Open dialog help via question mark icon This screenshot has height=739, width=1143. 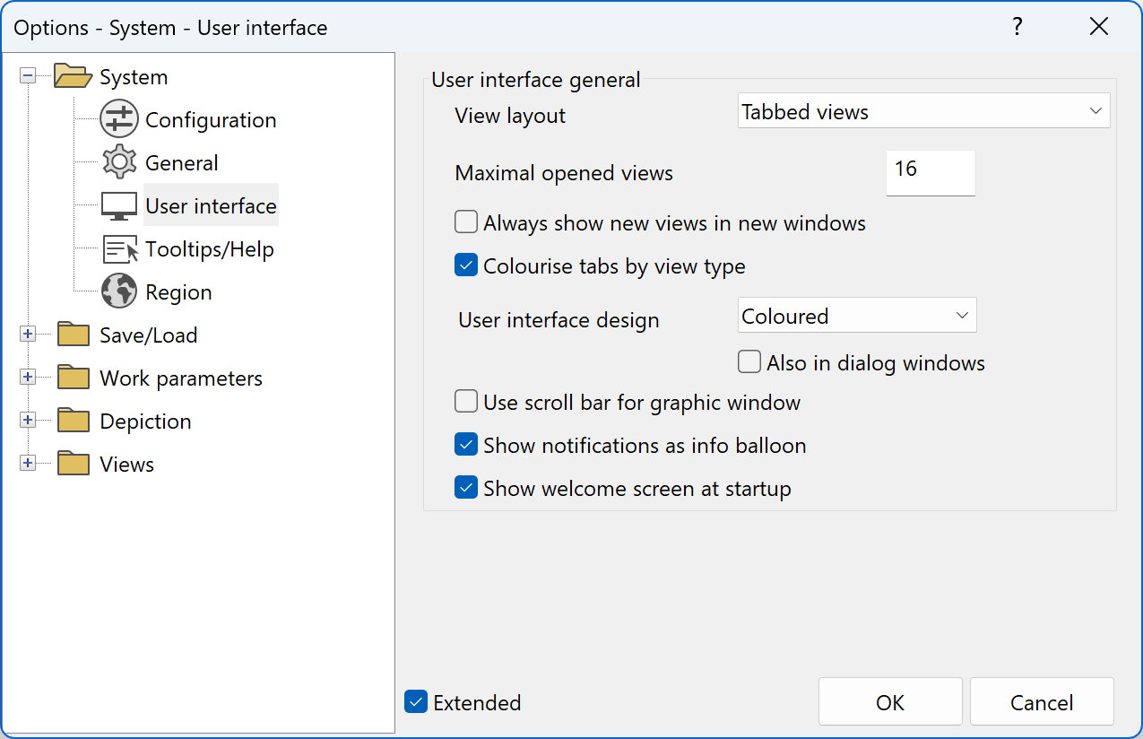click(x=1017, y=27)
